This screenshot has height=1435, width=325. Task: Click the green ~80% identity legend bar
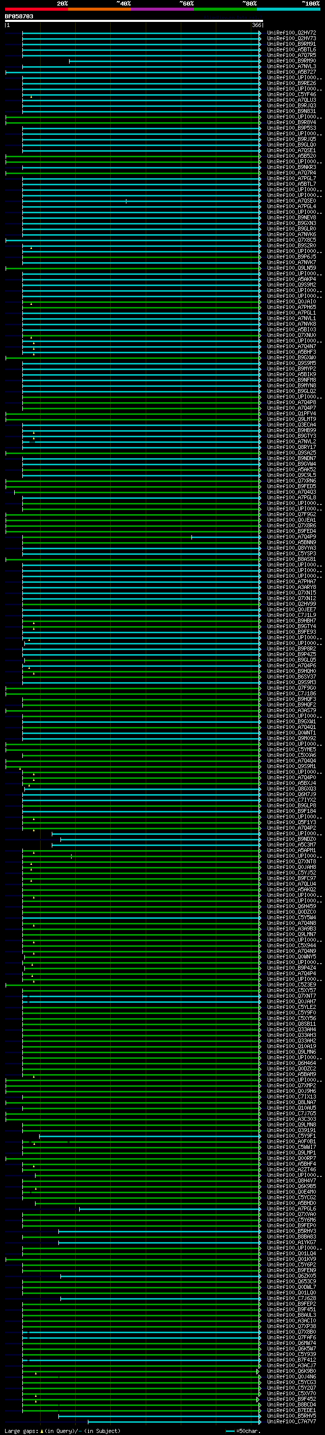coord(225,9)
